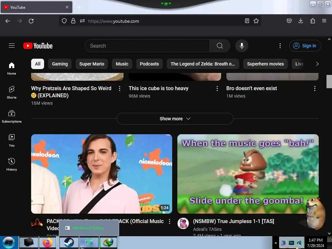332x249 pixels.
Task: Open browser extensions menu
Action: pyautogui.click(x=313, y=21)
